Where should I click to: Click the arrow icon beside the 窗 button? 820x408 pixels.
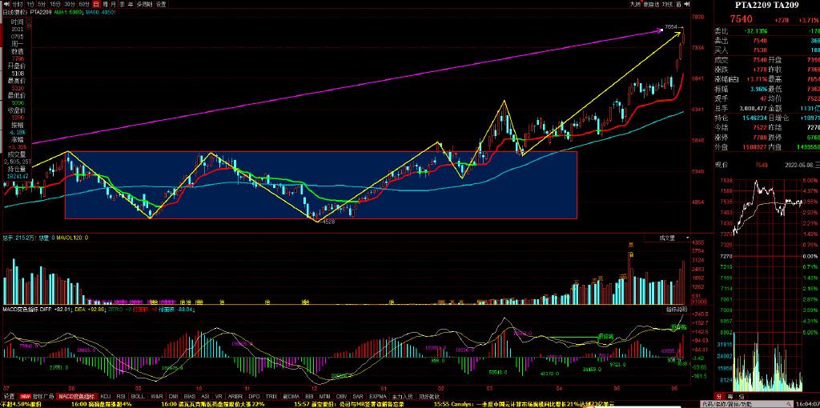[686, 4]
